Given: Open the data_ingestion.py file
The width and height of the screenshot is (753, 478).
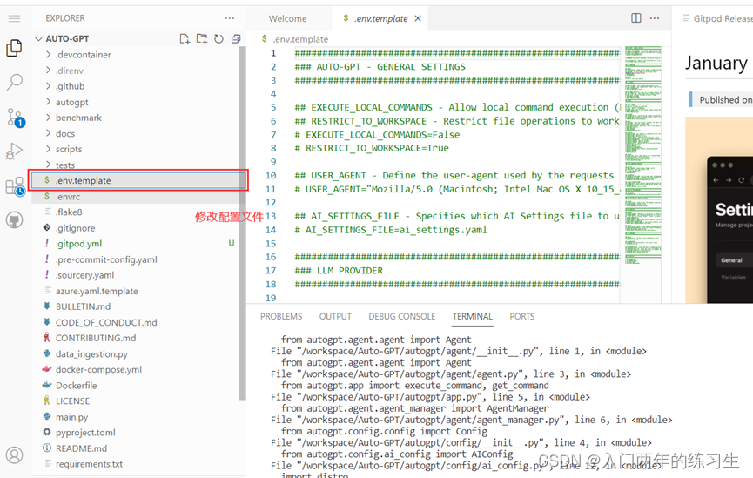Looking at the screenshot, I should (x=136, y=354).
